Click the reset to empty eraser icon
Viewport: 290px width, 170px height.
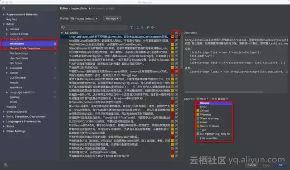coord(148,27)
